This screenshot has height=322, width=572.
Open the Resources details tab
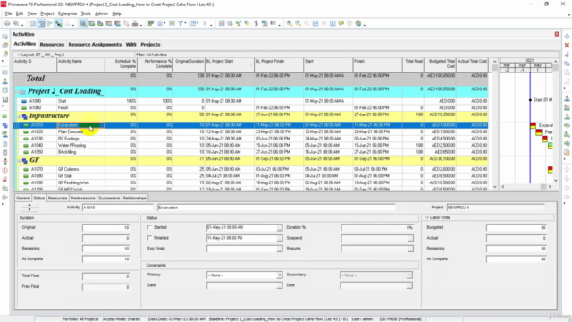(57, 198)
